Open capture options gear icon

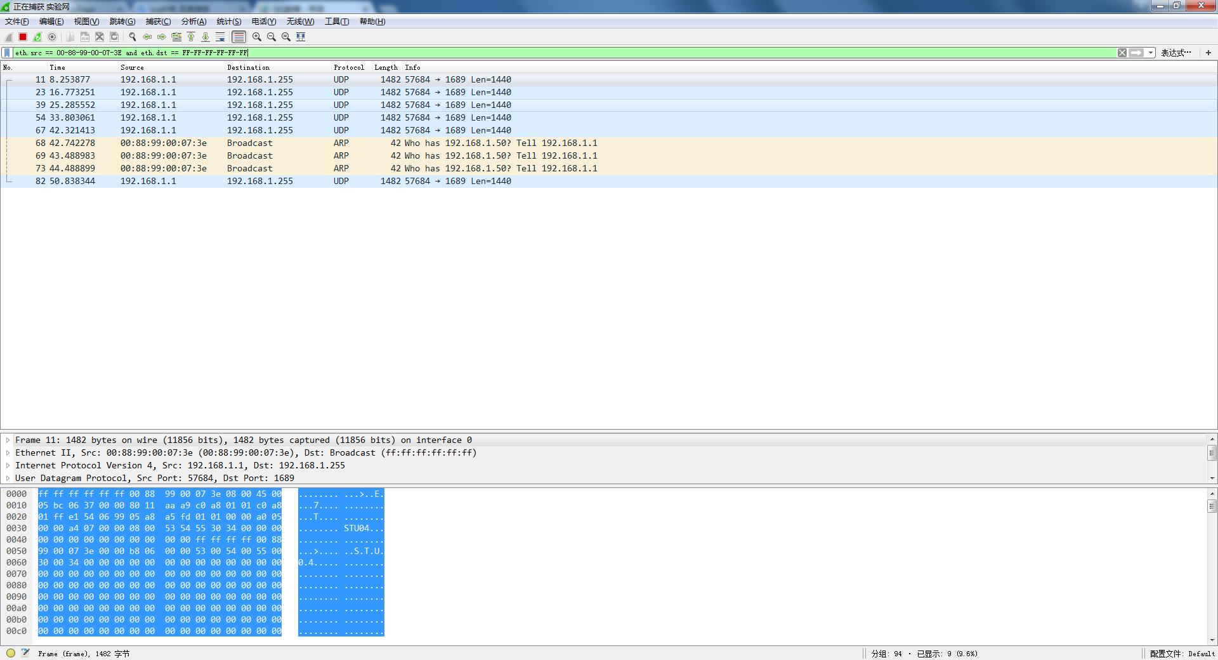(52, 37)
